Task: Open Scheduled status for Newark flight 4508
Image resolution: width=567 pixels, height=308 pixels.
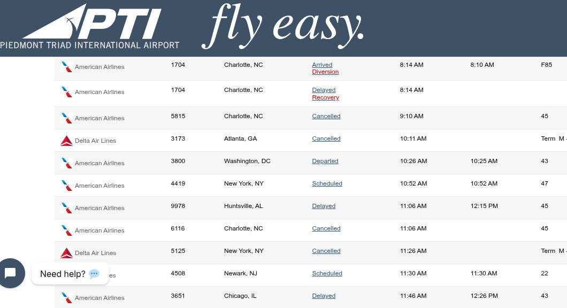Action: 327,273
